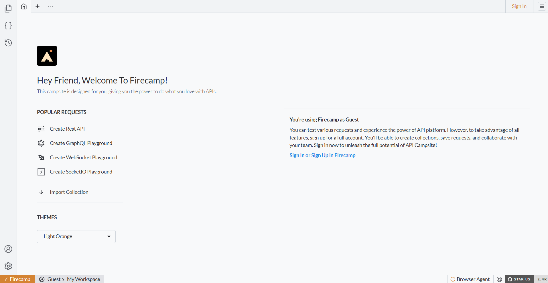The width and height of the screenshot is (548, 283).
Task: Open the Explorer collections sidebar icon
Action: coord(8,9)
